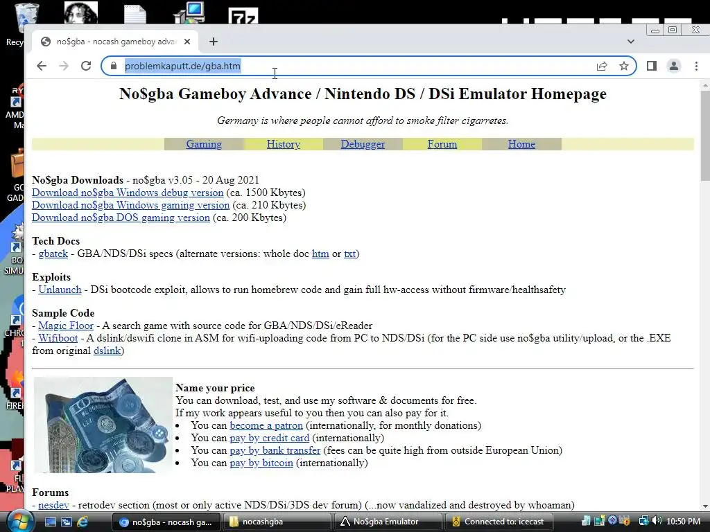Open the gbatek tech docs link
710x532 pixels.
pos(53,254)
